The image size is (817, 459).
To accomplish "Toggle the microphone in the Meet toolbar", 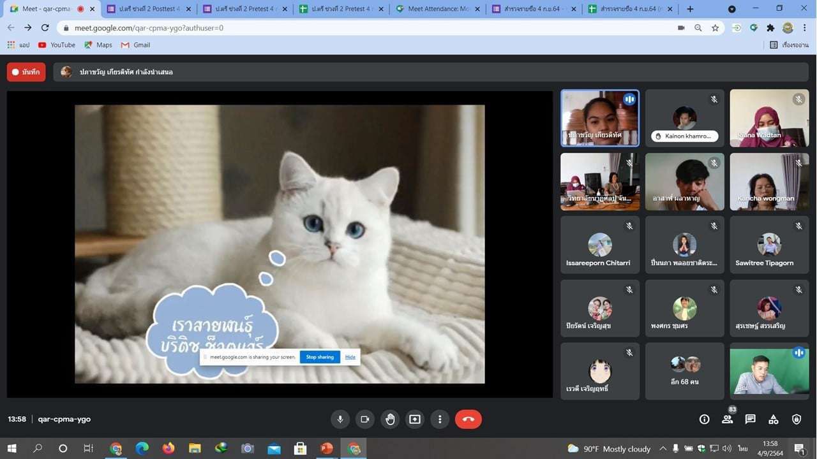I will click(x=340, y=419).
